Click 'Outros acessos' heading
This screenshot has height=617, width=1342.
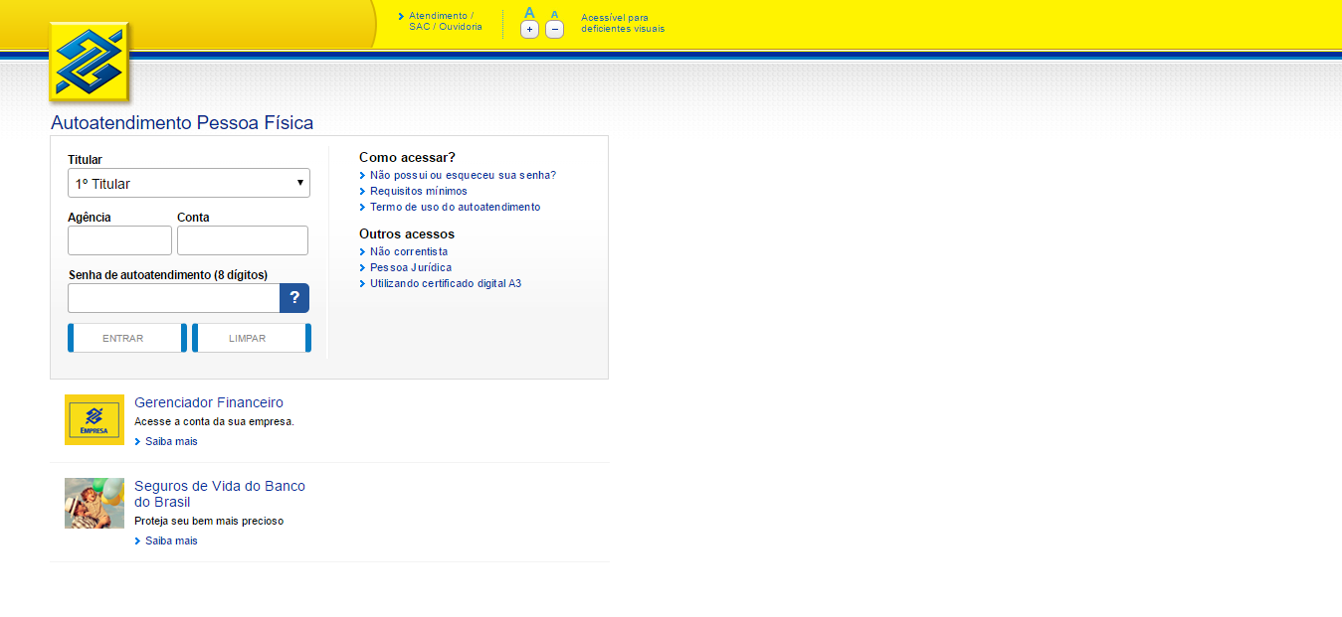click(407, 233)
